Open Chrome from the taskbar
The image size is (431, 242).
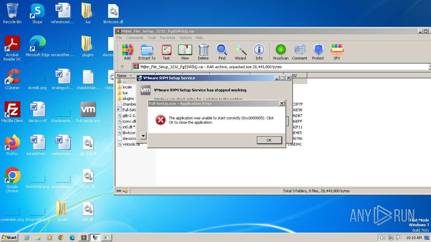pyautogui.click(x=61, y=238)
